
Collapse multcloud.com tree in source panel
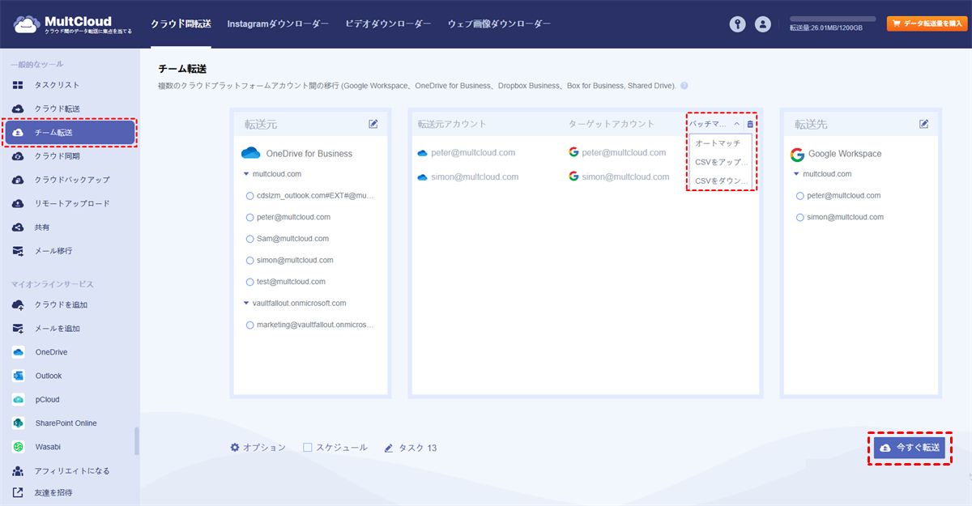pos(246,174)
